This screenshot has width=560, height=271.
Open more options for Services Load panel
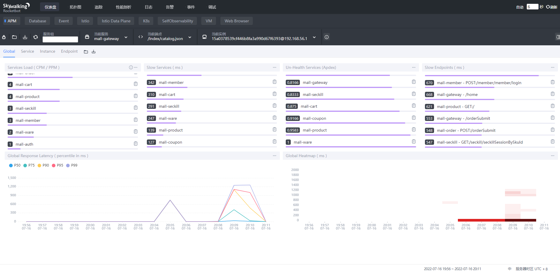click(136, 67)
